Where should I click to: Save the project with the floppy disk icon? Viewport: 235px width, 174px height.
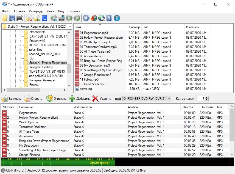point(12,18)
